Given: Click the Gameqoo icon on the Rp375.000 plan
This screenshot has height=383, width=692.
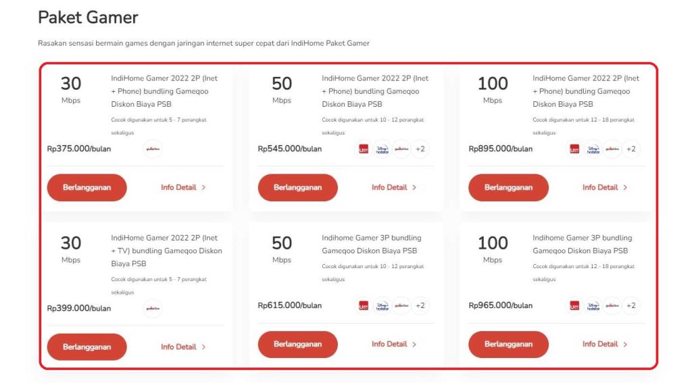Looking at the screenshot, I should pyautogui.click(x=153, y=149).
